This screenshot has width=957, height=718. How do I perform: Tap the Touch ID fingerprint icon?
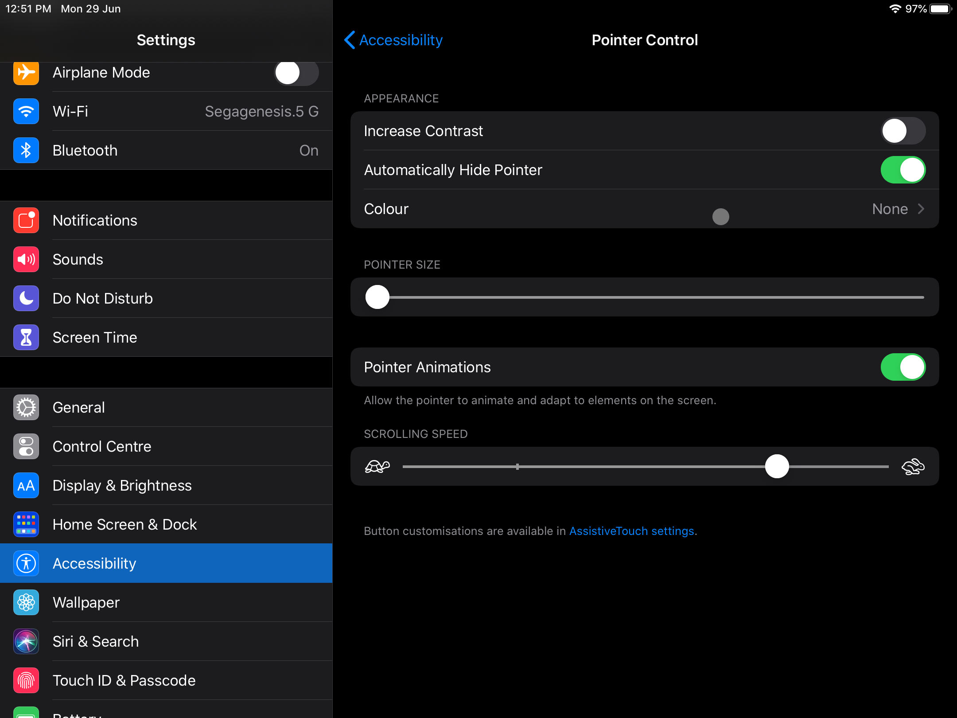pos(26,680)
